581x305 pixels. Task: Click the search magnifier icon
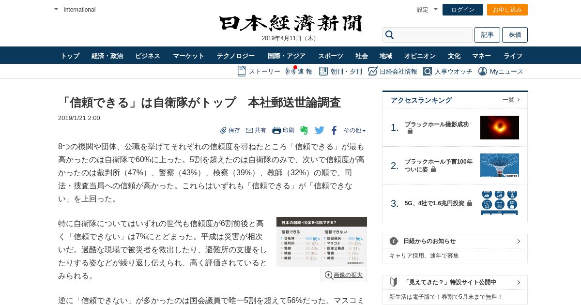click(x=390, y=35)
